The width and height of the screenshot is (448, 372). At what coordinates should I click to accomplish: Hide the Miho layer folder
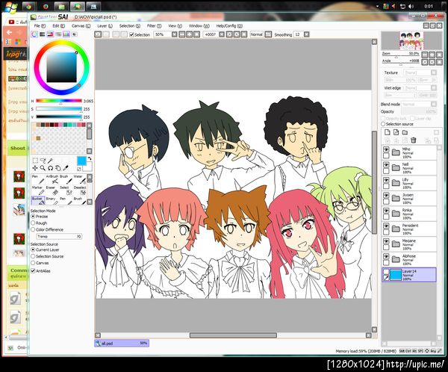coord(386,149)
